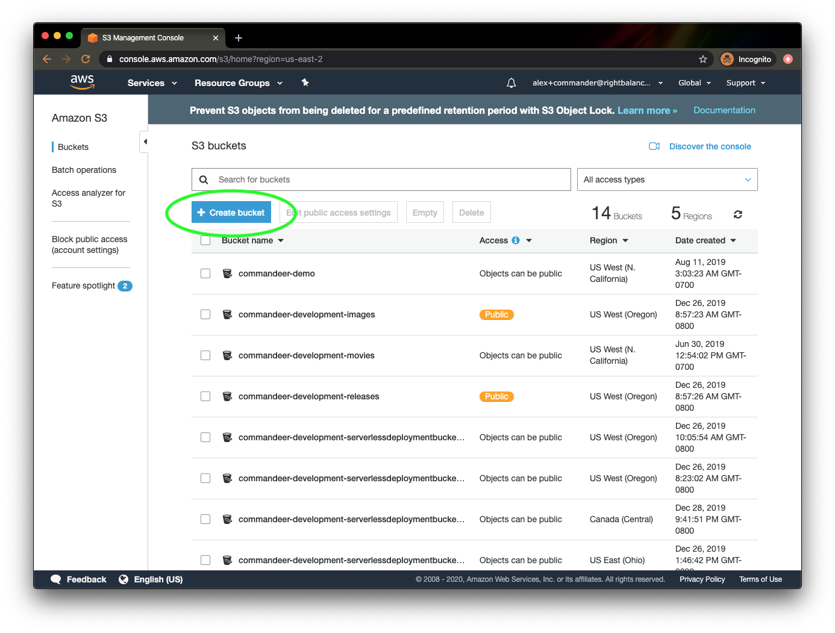Bookmark this page with the star icon
Viewport: 835px width, 633px height.
tap(703, 59)
